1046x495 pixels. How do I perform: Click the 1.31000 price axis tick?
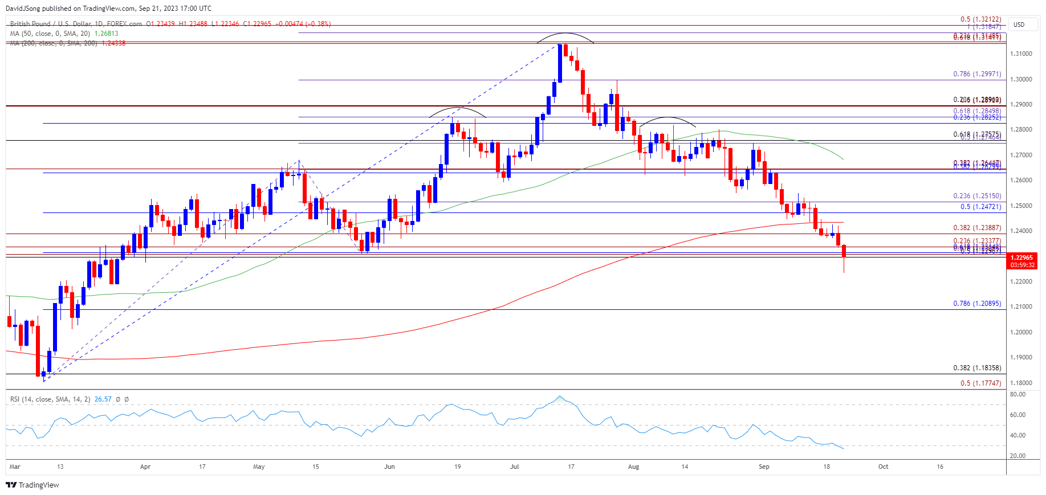(1021, 54)
